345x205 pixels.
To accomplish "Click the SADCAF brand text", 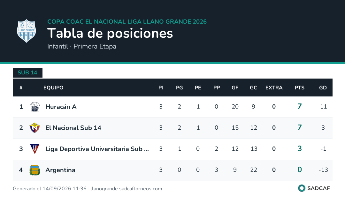I will [318, 188].
